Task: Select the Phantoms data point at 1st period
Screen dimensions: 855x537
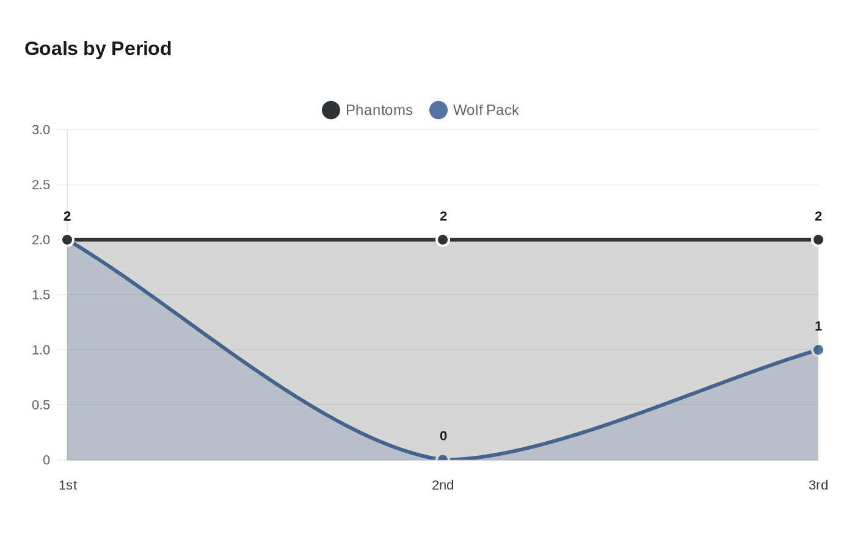Action: click(x=67, y=240)
